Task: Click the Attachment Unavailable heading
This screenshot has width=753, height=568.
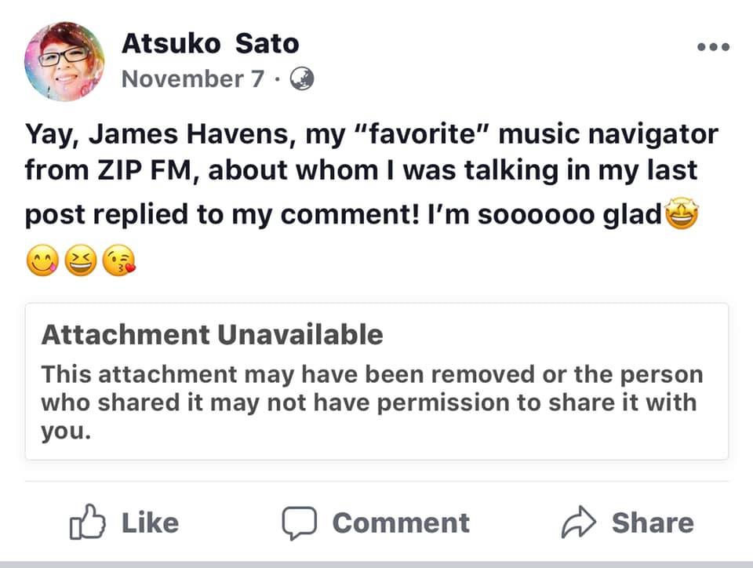Action: 212,335
